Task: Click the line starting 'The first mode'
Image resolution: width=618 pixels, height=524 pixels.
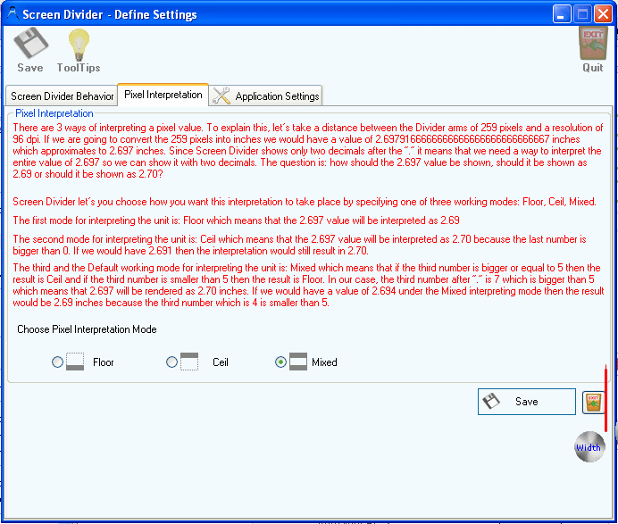Action: pos(236,220)
